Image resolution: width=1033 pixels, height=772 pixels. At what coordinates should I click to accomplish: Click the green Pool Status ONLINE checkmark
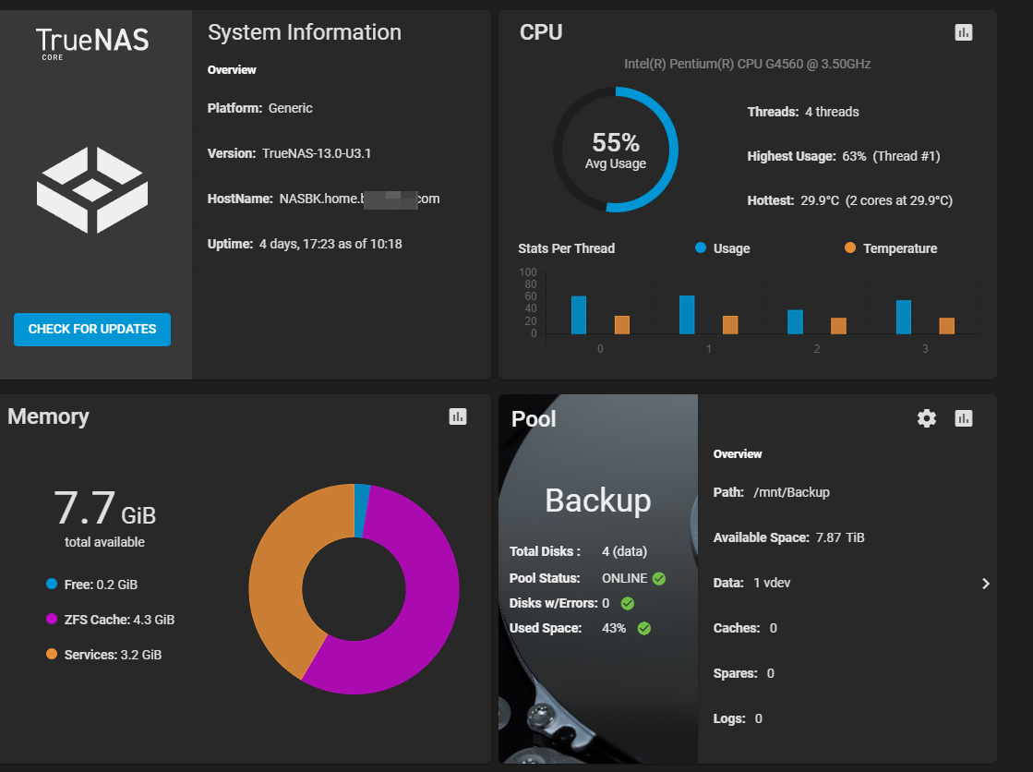point(659,578)
